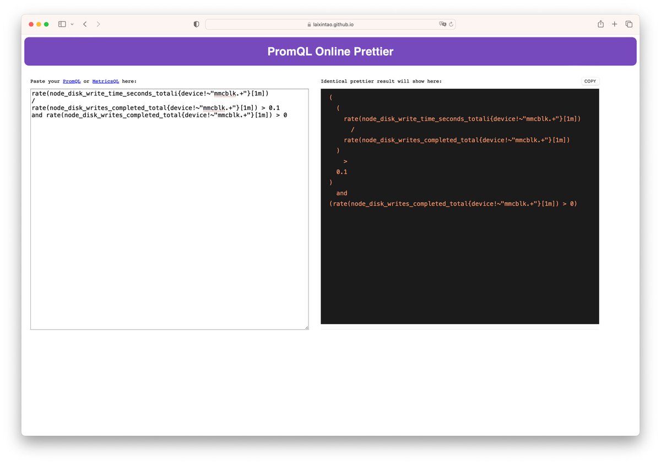Screen dimensions: 661x464
Task: Click the input line starting with 'and rate('
Action: [x=159, y=115]
